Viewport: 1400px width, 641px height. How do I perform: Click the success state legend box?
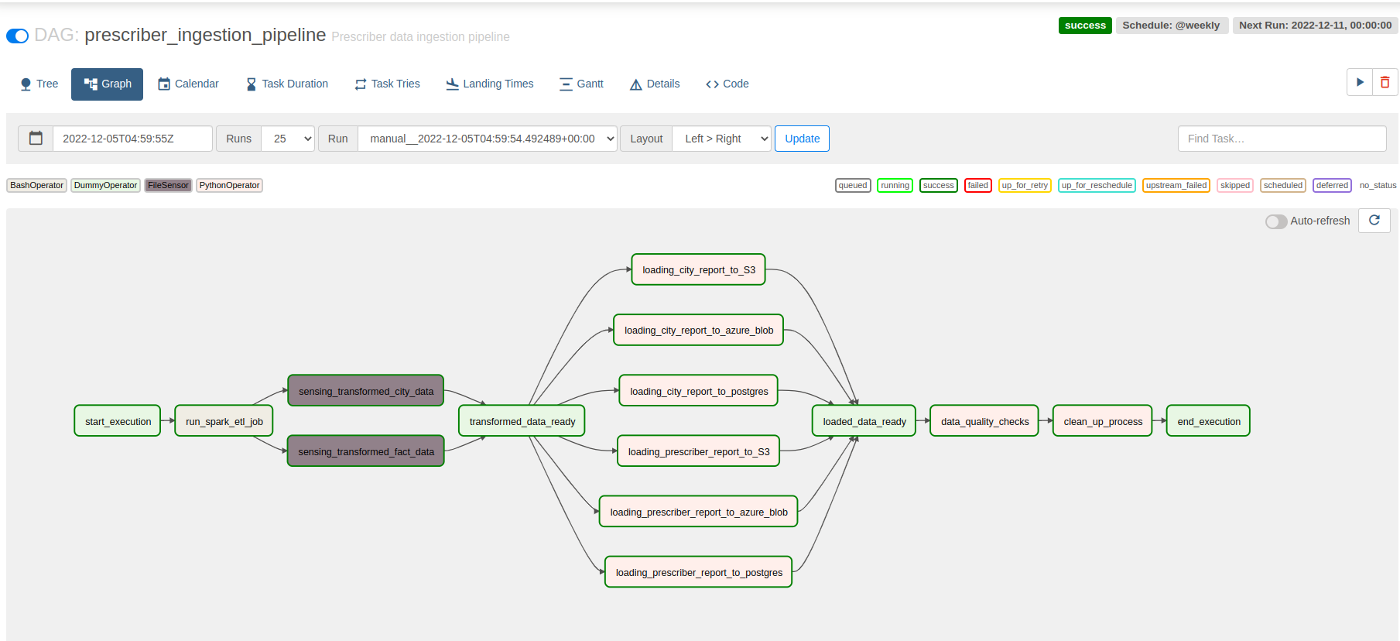click(938, 185)
